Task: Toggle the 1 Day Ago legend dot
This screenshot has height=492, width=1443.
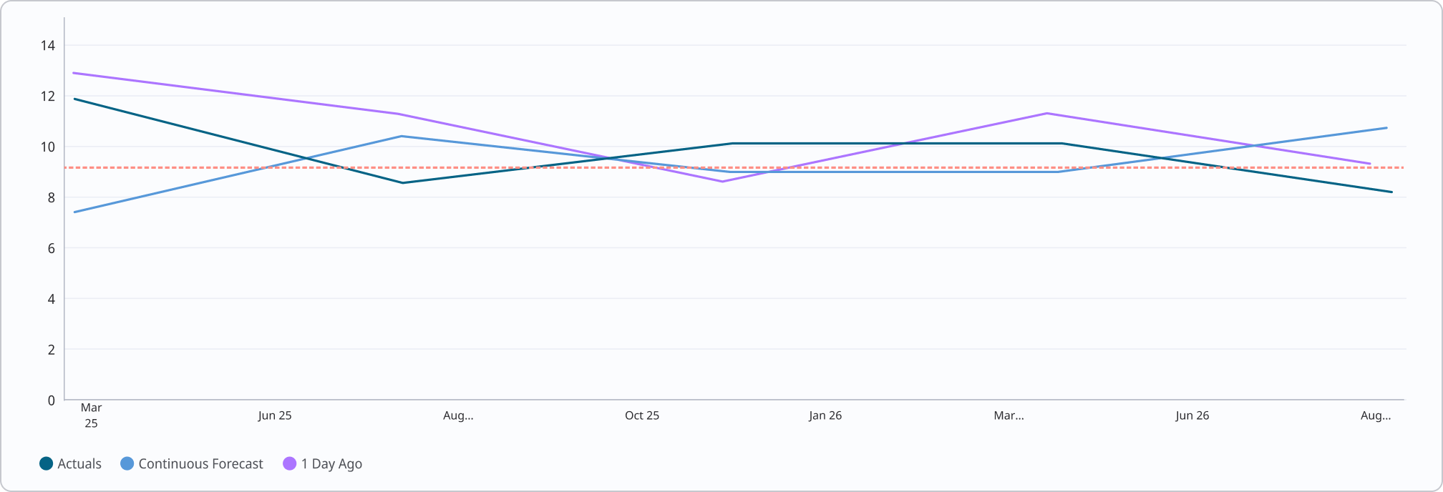Action: point(290,463)
